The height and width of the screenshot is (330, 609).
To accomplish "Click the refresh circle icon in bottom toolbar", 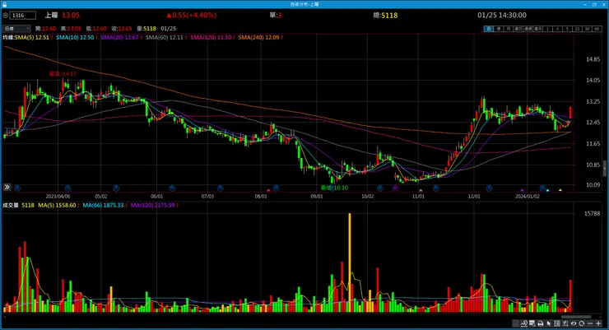I will pyautogui.click(x=581, y=323).
